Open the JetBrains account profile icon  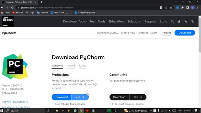[179, 21]
